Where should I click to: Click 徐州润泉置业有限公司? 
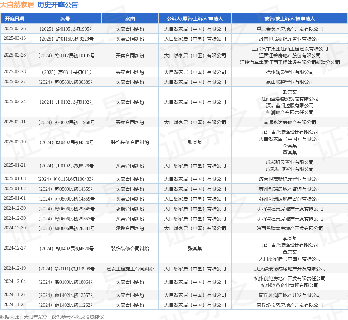click(290, 72)
